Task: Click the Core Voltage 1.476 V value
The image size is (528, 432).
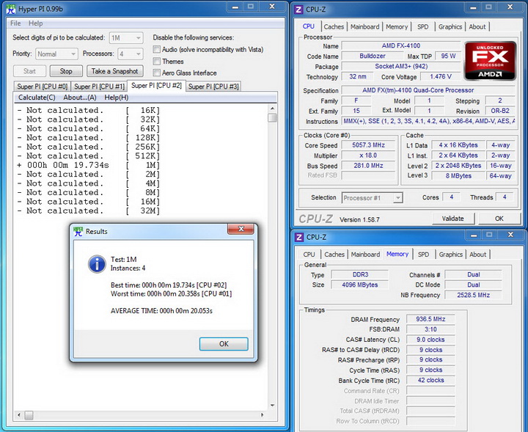Action: (x=441, y=77)
